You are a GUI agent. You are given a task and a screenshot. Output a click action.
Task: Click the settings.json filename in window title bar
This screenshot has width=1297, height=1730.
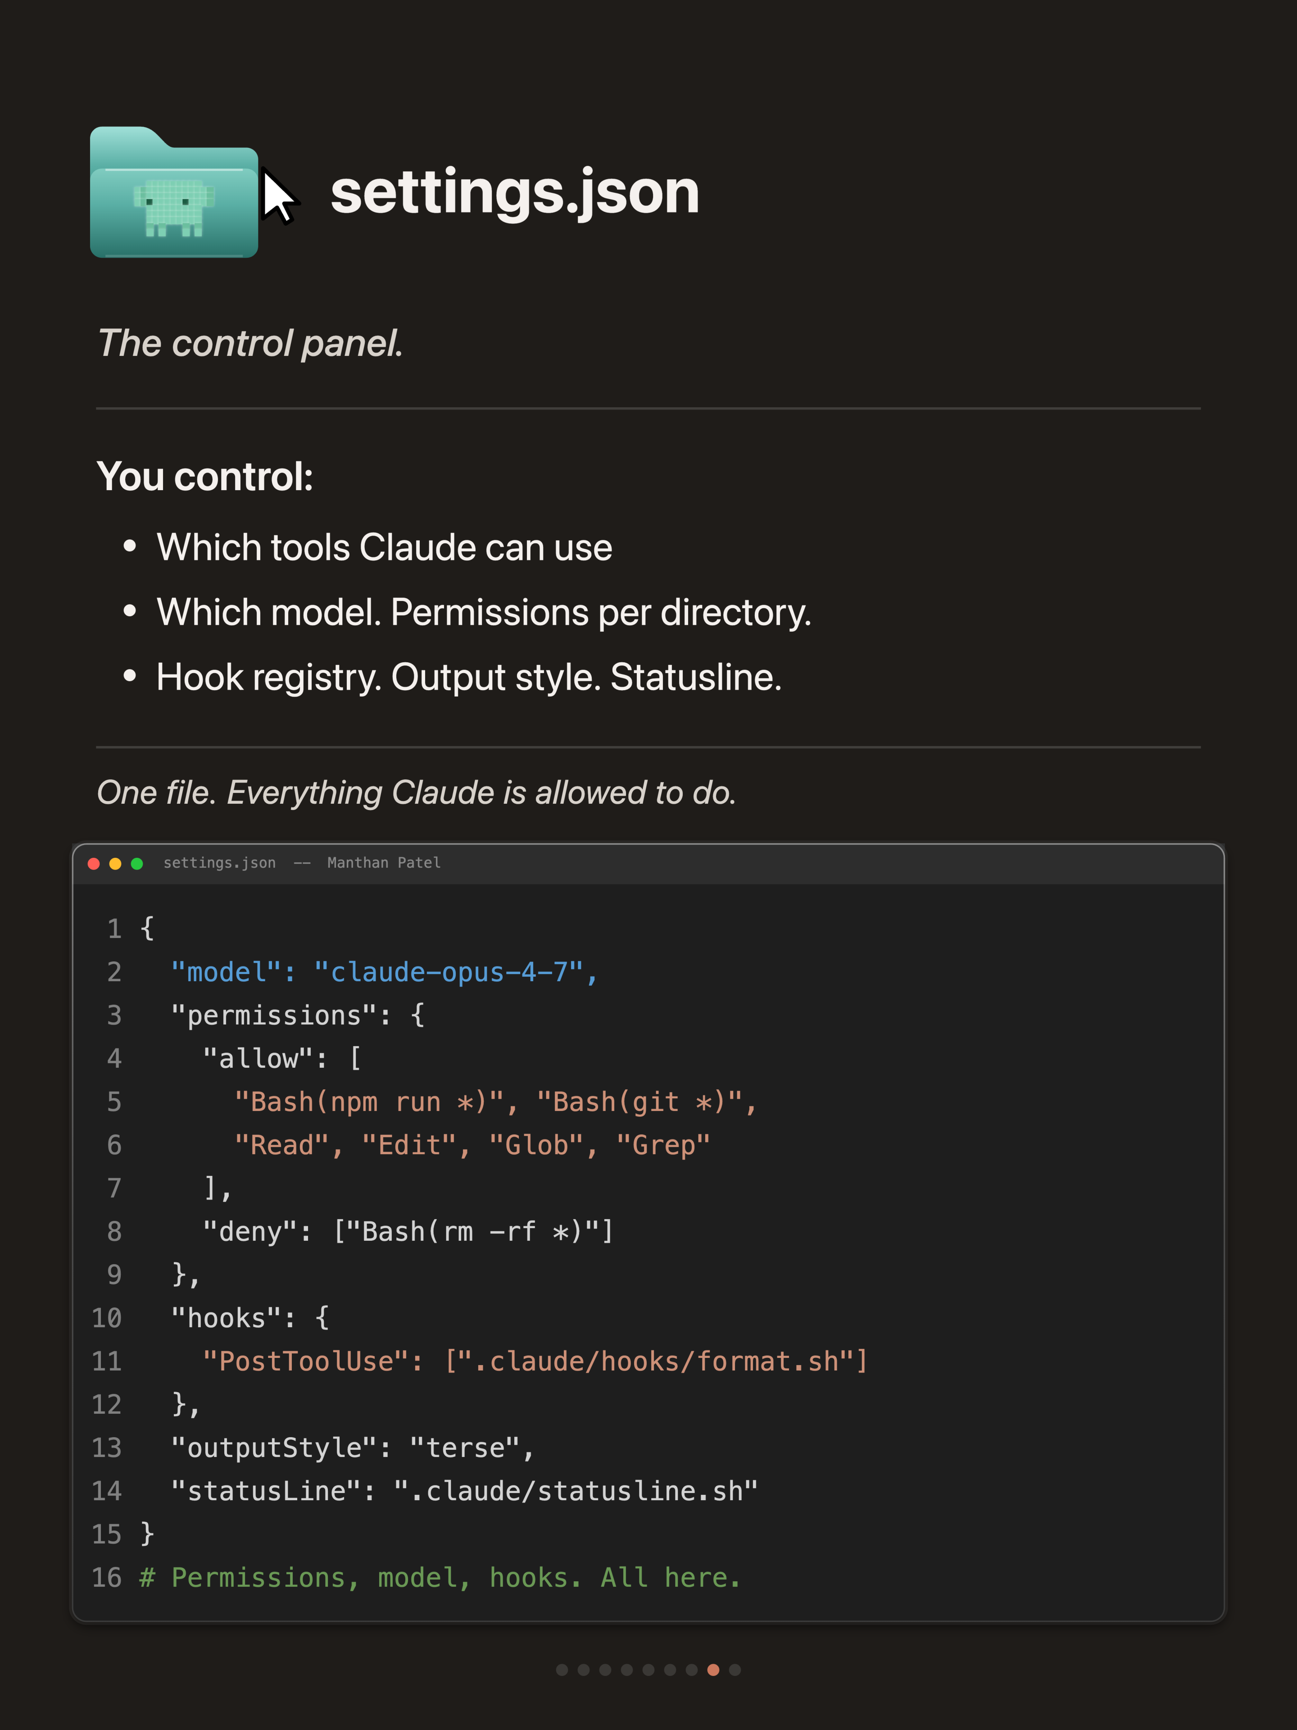(x=220, y=863)
